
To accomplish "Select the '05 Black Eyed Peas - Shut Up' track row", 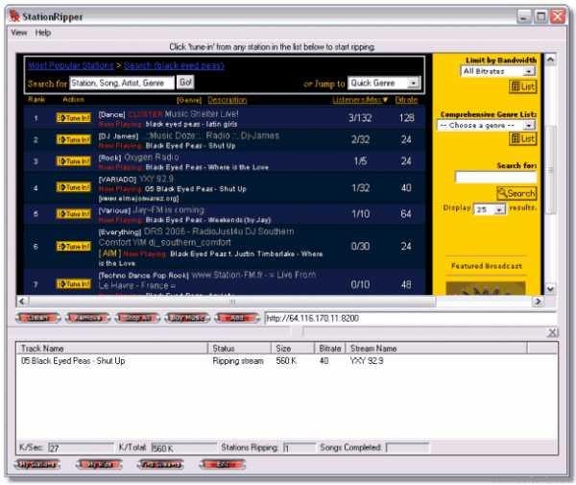I will click(x=286, y=361).
